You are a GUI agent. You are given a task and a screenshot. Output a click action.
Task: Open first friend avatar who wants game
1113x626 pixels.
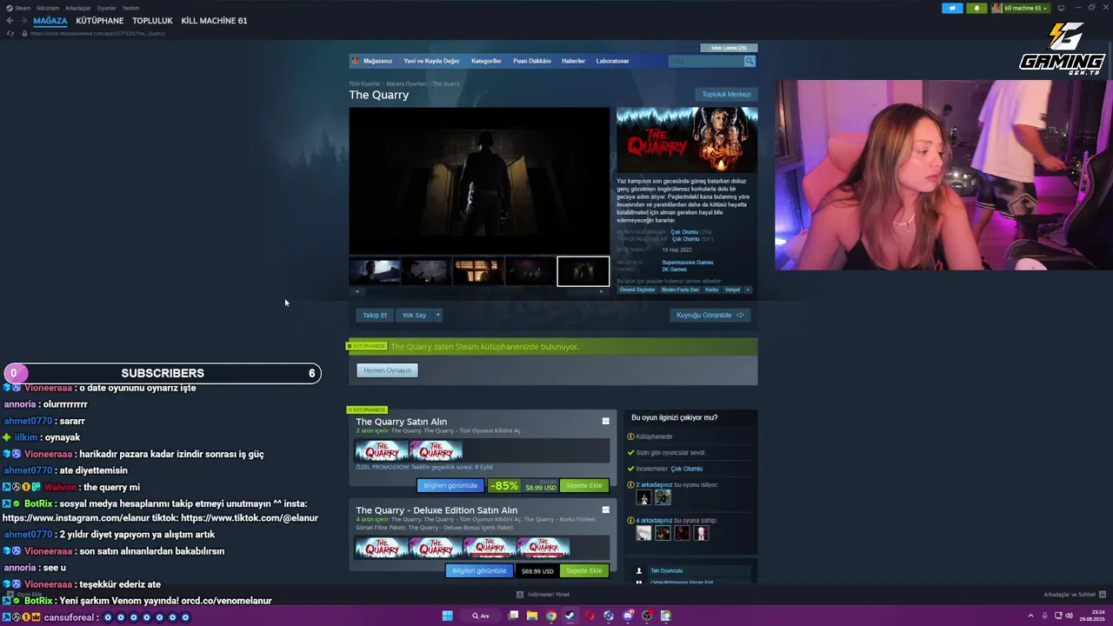tap(643, 497)
